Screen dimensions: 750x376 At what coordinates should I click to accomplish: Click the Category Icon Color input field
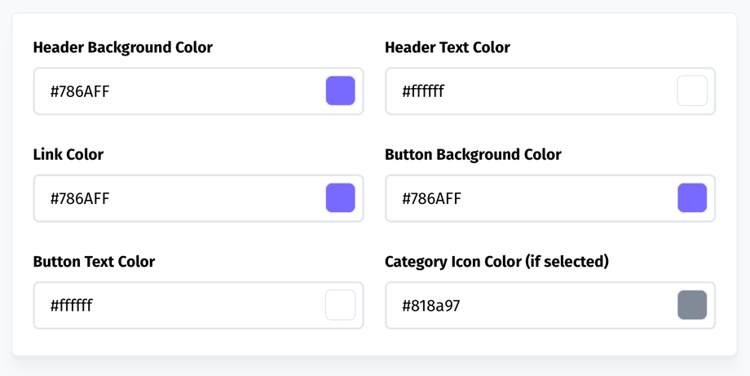click(x=530, y=306)
